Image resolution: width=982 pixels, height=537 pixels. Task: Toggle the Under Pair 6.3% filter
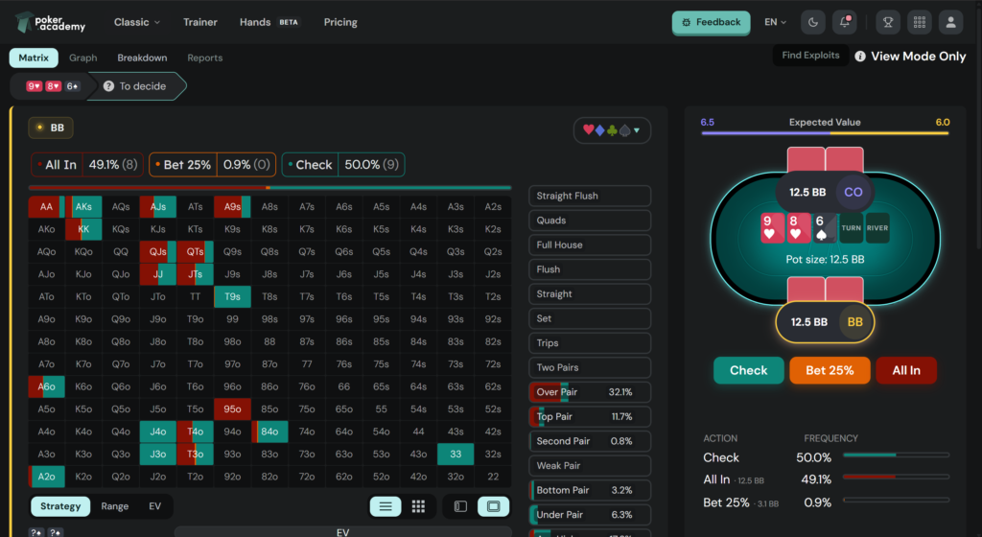point(590,515)
